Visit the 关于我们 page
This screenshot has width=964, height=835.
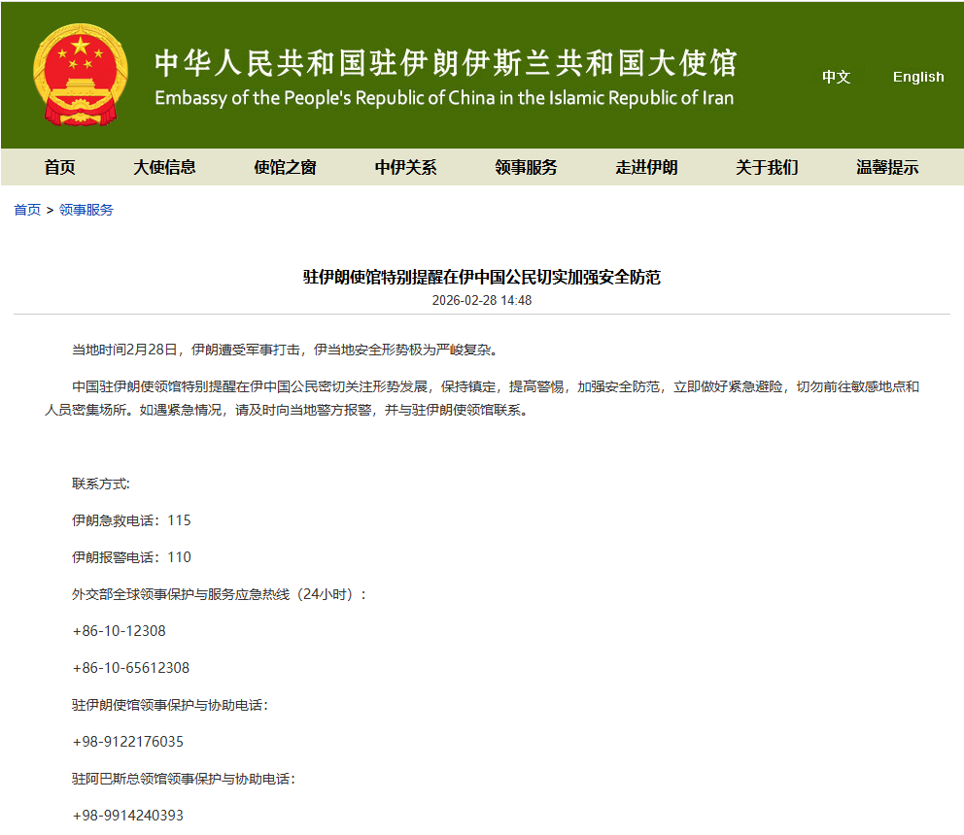[x=766, y=167]
